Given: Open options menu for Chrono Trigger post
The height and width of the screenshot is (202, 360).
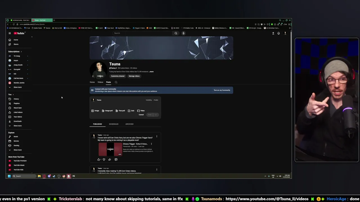Looking at the screenshot, I should [x=157, y=136].
